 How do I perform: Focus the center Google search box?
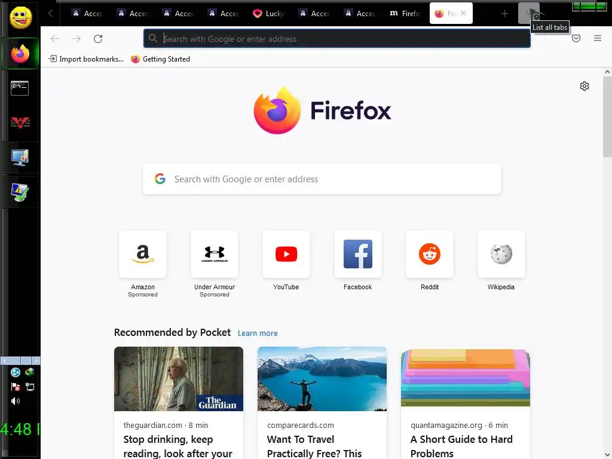[322, 179]
